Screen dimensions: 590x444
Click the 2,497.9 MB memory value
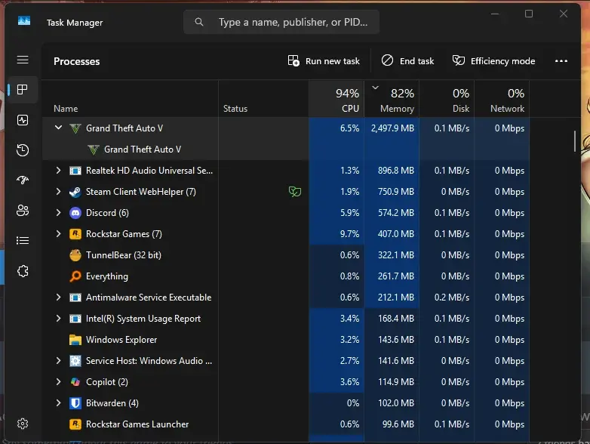coord(392,128)
